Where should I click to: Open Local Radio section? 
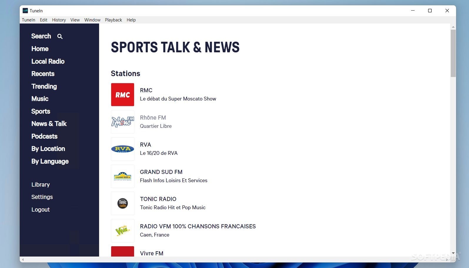[x=48, y=61]
